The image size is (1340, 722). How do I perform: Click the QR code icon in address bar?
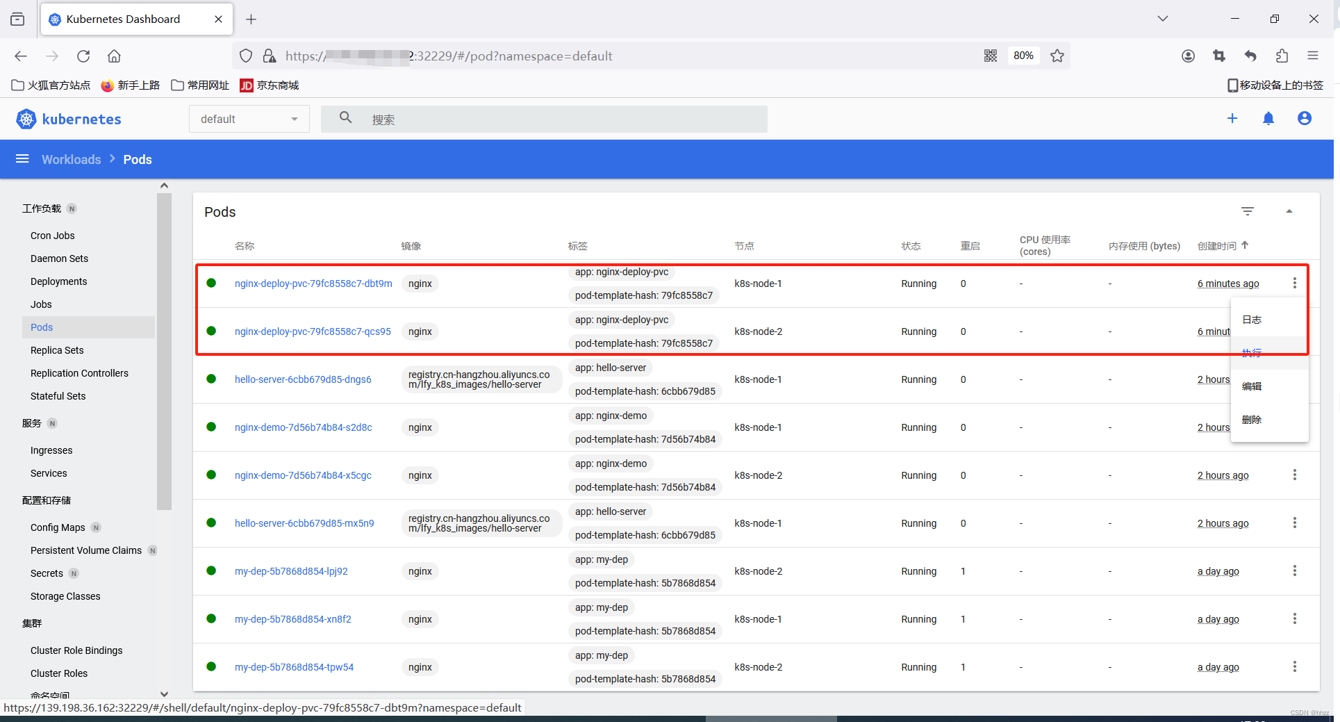coord(991,56)
